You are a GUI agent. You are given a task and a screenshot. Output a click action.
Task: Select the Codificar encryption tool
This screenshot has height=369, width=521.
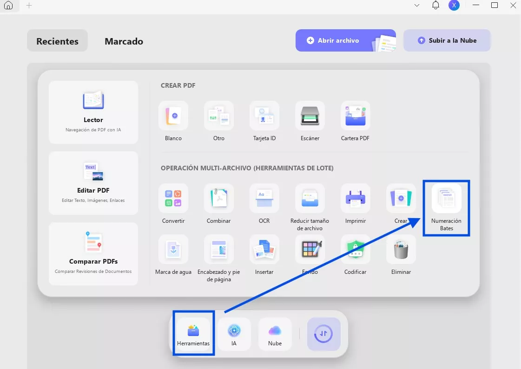point(355,250)
